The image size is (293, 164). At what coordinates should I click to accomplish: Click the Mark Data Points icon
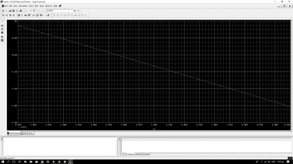tap(44, 15)
